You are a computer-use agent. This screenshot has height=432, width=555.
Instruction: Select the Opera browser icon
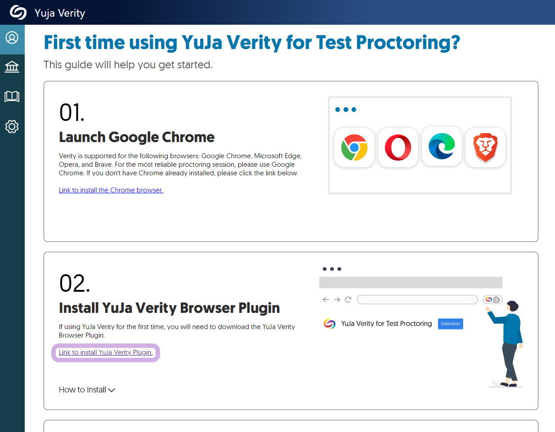pos(398,147)
